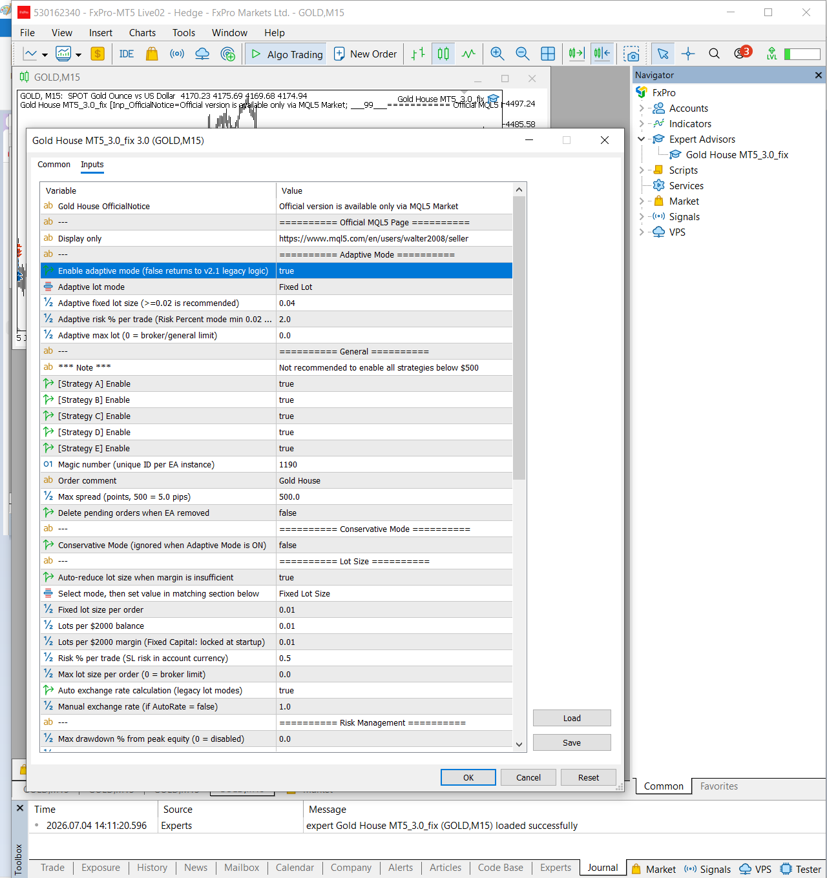
Task: Open chart type dropdown arrow in toolbar
Action: 45,55
